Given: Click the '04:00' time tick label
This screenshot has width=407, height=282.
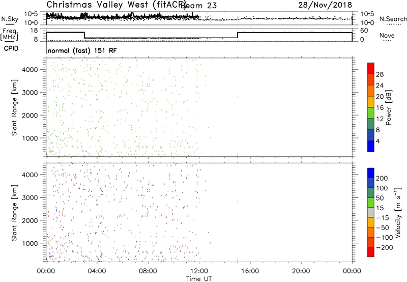Looking at the screenshot, I should click(97, 271).
